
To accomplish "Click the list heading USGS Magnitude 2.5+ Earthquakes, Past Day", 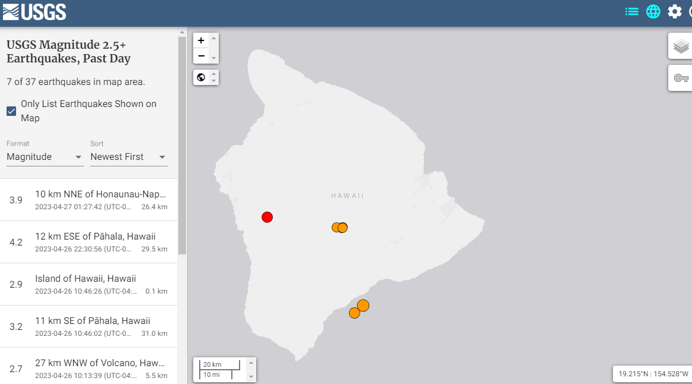I will pyautogui.click(x=68, y=52).
